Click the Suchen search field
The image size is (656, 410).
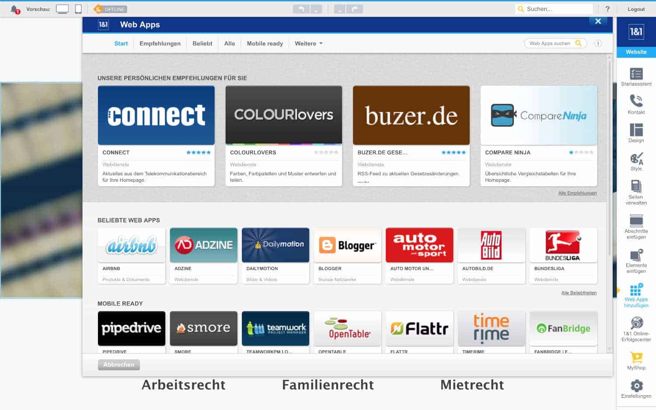554,9
